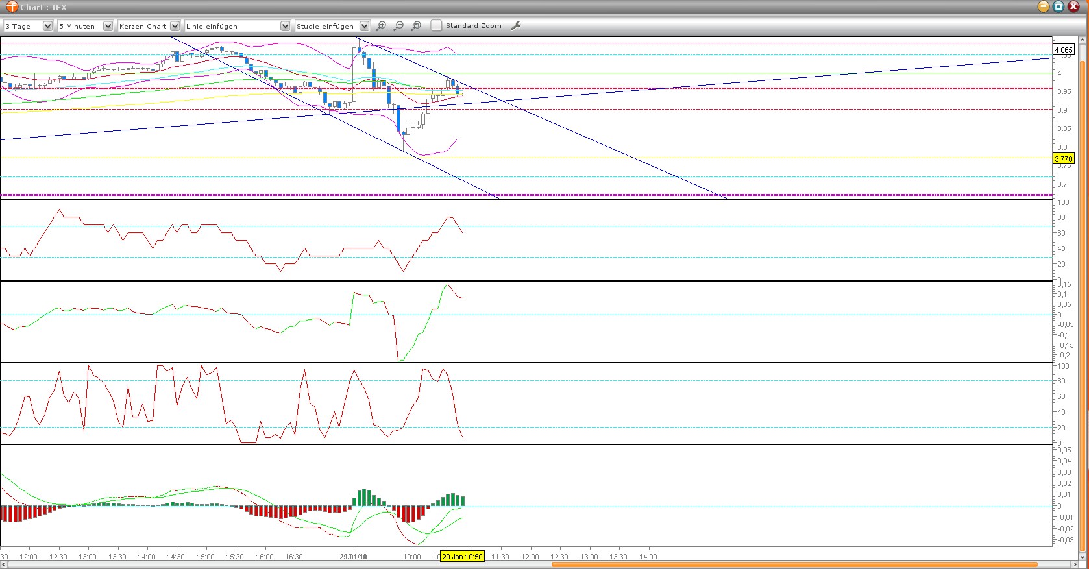The image size is (1089, 569).
Task: Click the '29 Jan 10:50' time marker
Action: (462, 557)
